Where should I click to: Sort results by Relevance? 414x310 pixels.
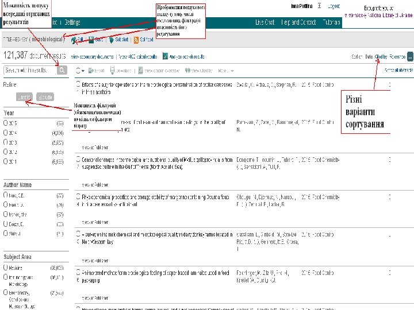pyautogui.click(x=397, y=57)
